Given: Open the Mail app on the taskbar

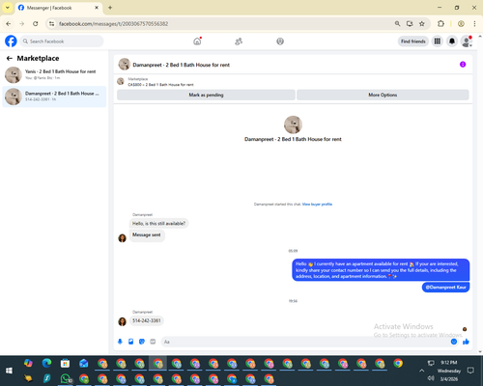Looking at the screenshot, I should tap(84, 363).
